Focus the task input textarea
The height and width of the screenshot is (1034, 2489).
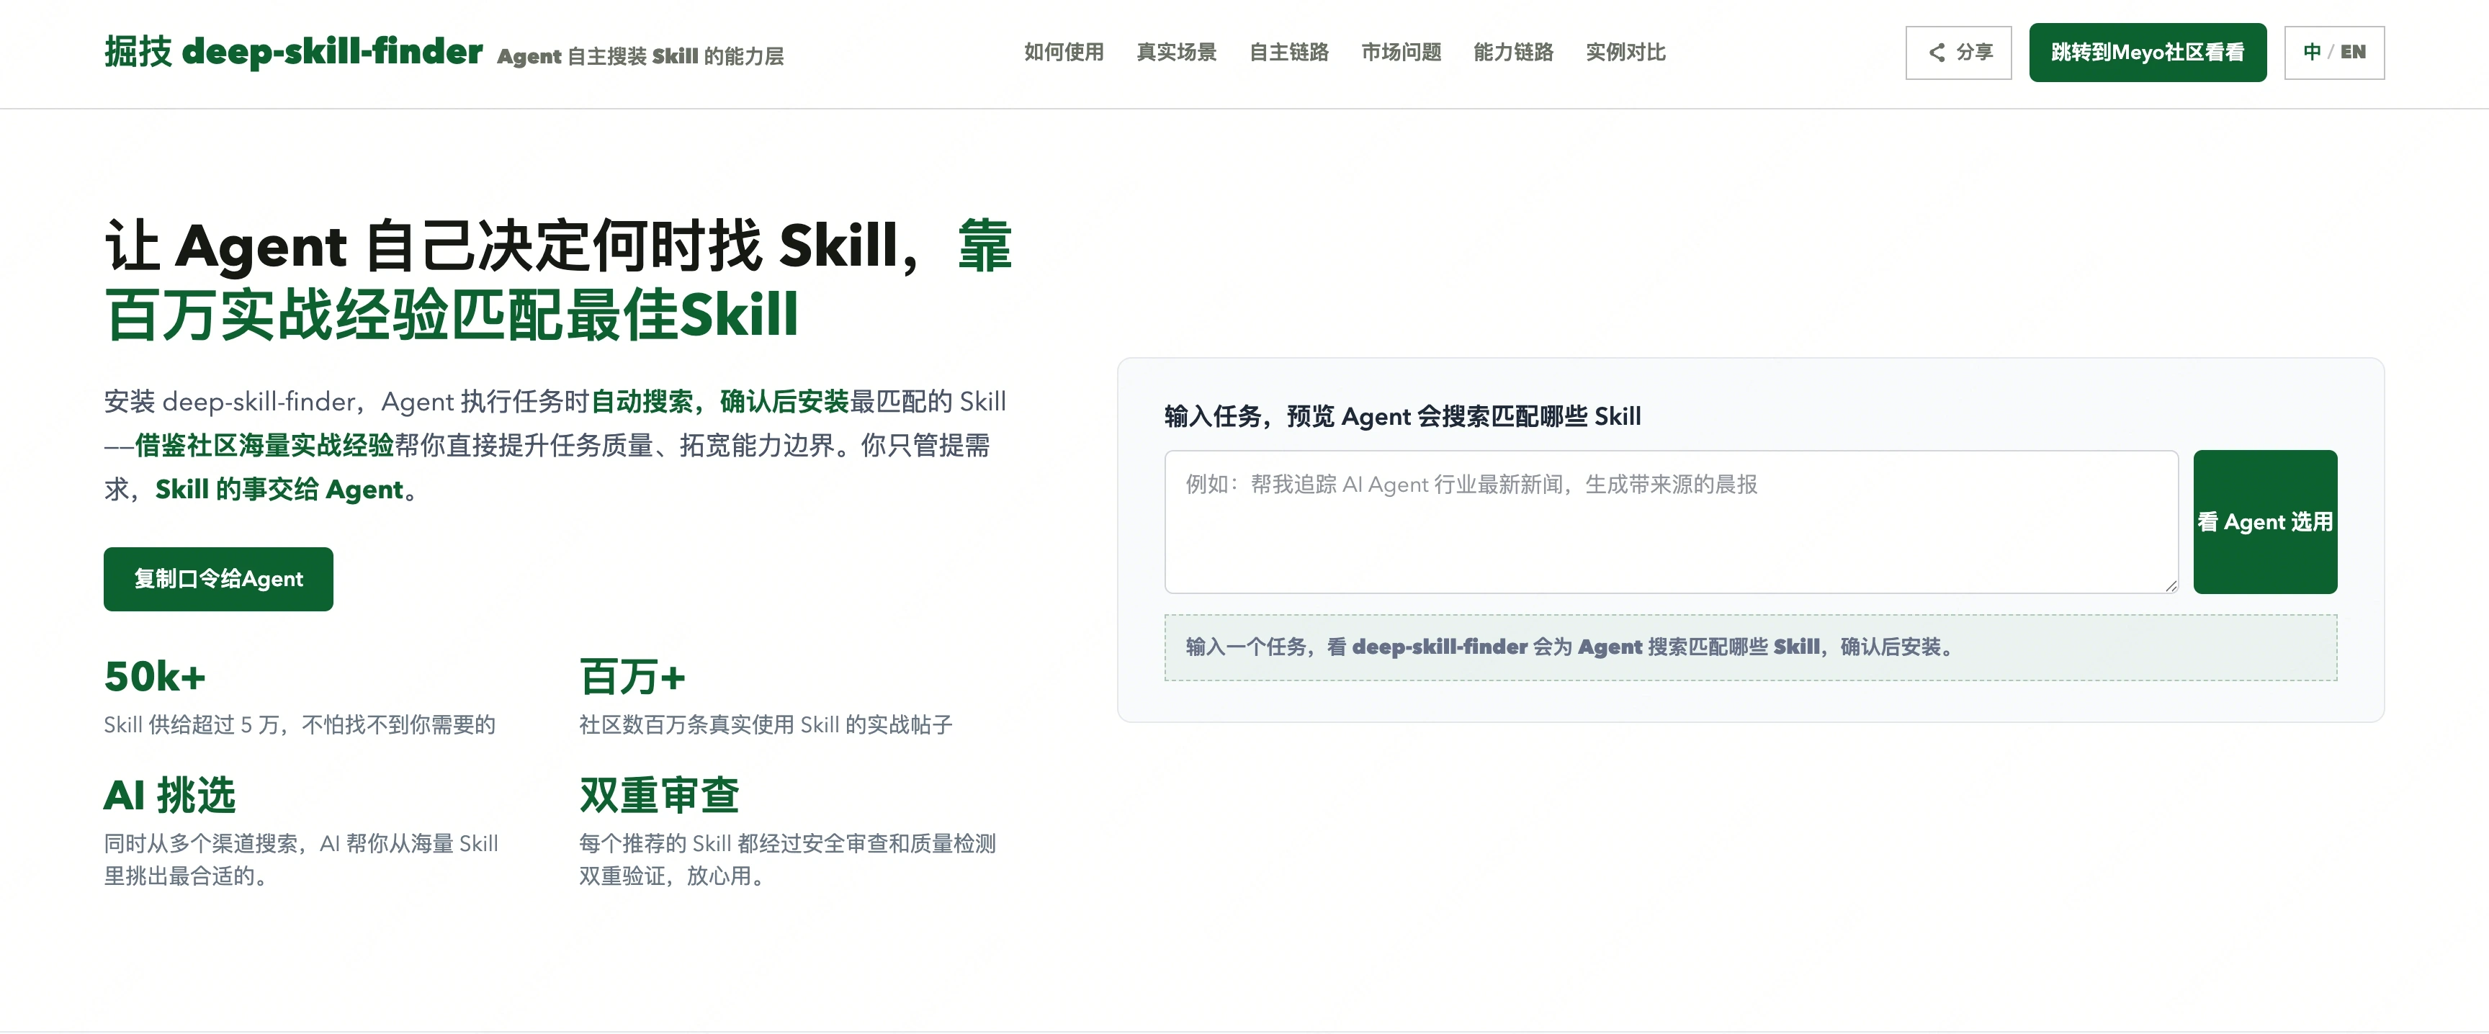tap(1671, 522)
